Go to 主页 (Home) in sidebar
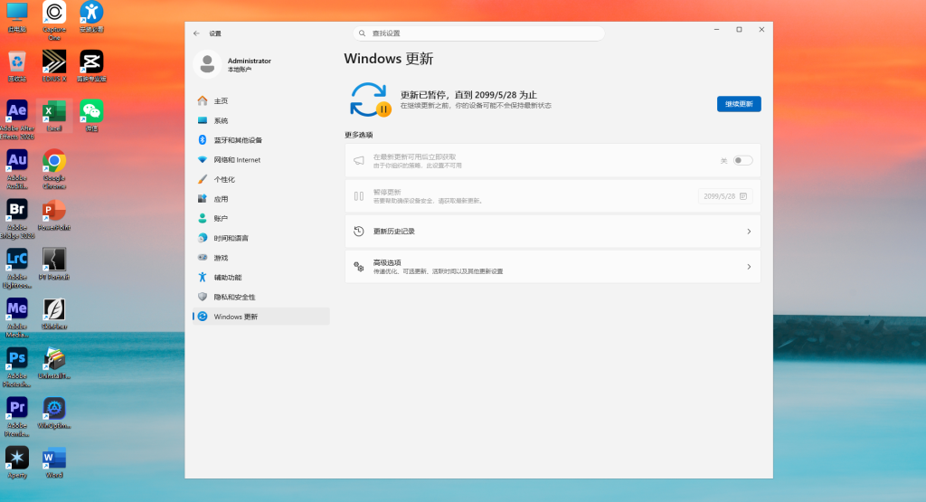 pos(261,101)
